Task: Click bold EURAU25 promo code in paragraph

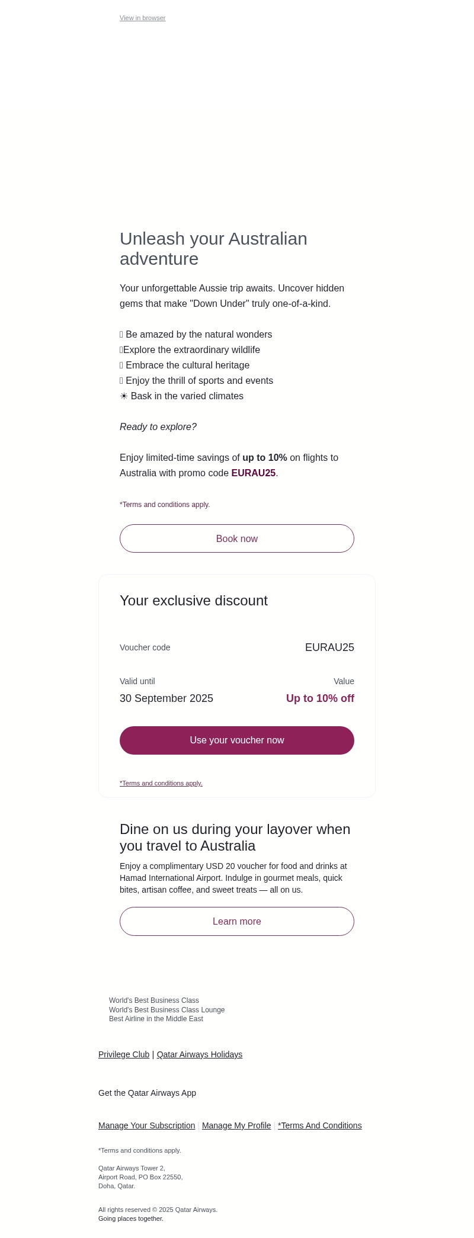Action: click(253, 473)
